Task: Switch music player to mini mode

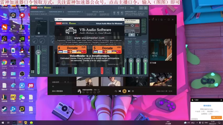Action: tap(161, 19)
